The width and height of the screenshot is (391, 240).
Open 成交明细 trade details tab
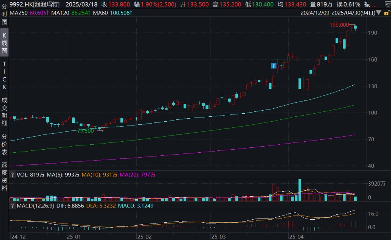click(5, 111)
